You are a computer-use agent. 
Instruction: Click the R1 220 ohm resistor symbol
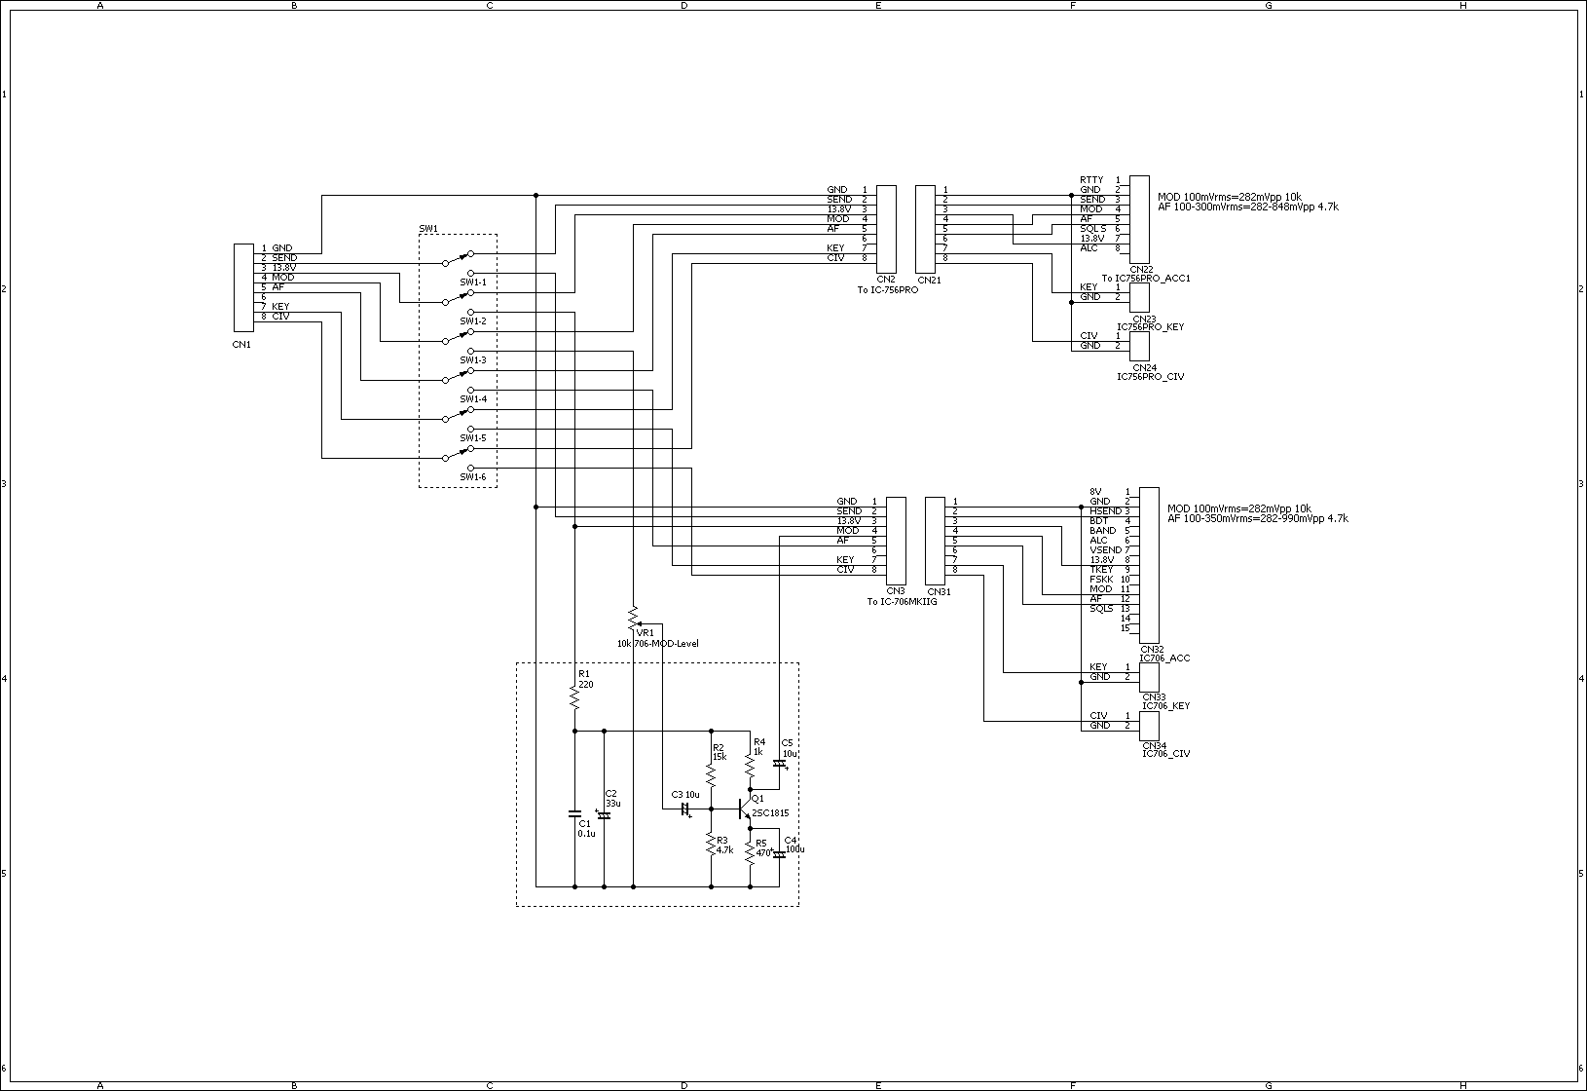[574, 696]
